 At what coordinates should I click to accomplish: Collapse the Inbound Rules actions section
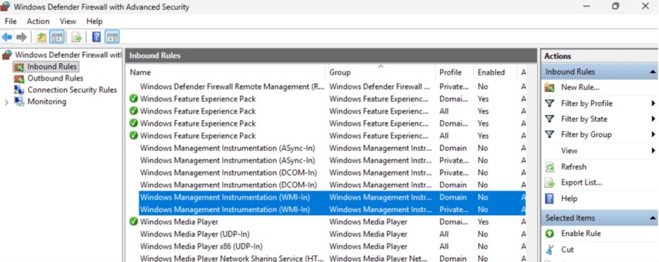653,72
